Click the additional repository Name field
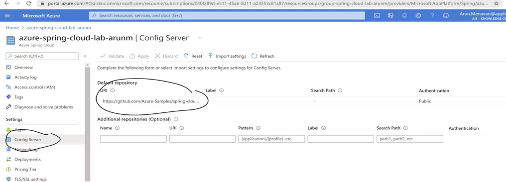 coord(133,139)
